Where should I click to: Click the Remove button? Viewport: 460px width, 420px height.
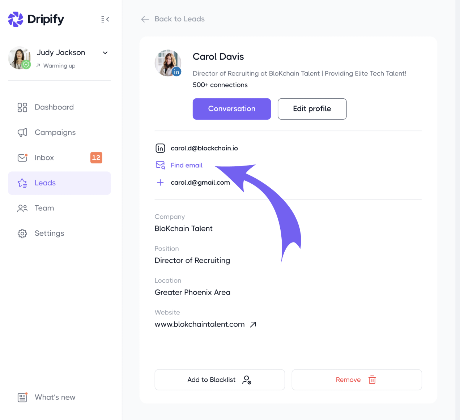pyautogui.click(x=357, y=380)
